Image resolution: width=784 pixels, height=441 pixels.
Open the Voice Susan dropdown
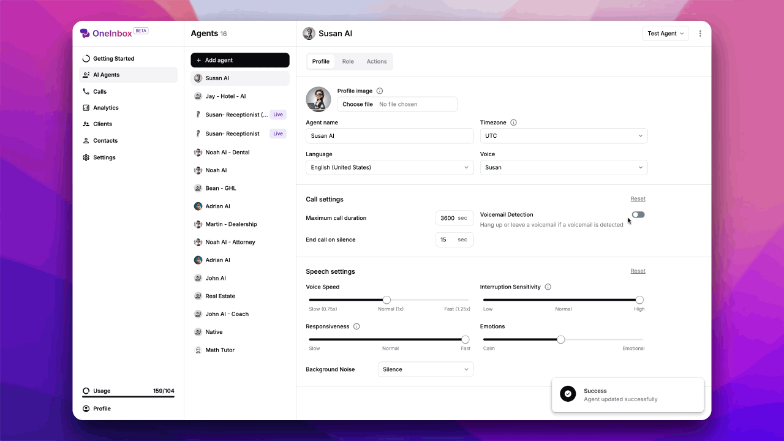[563, 167]
